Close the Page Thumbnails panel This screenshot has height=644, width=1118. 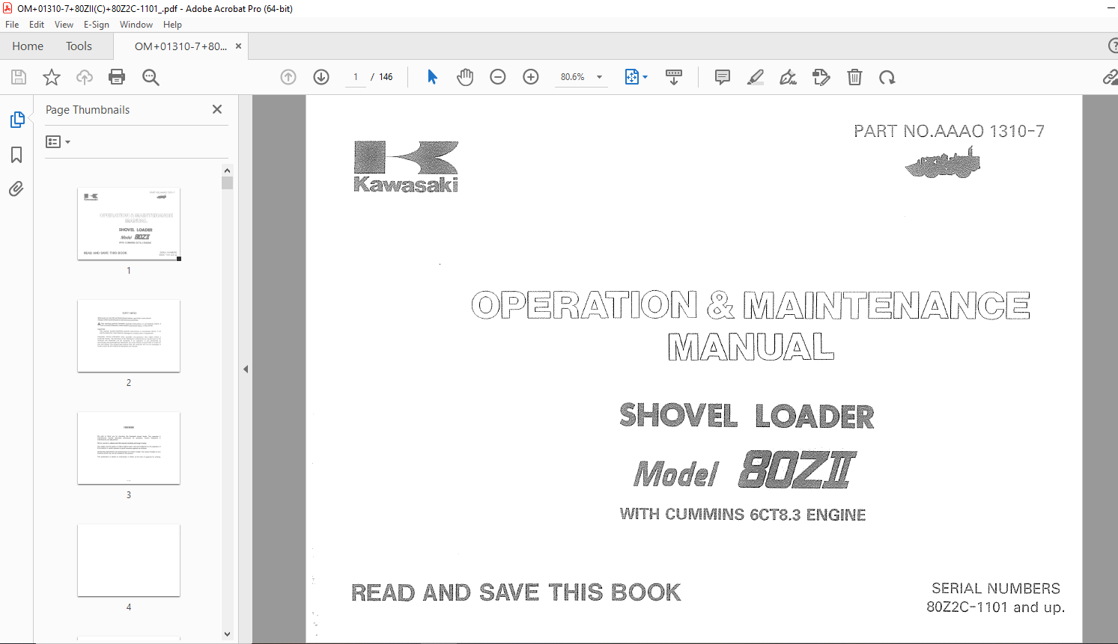pyautogui.click(x=217, y=109)
